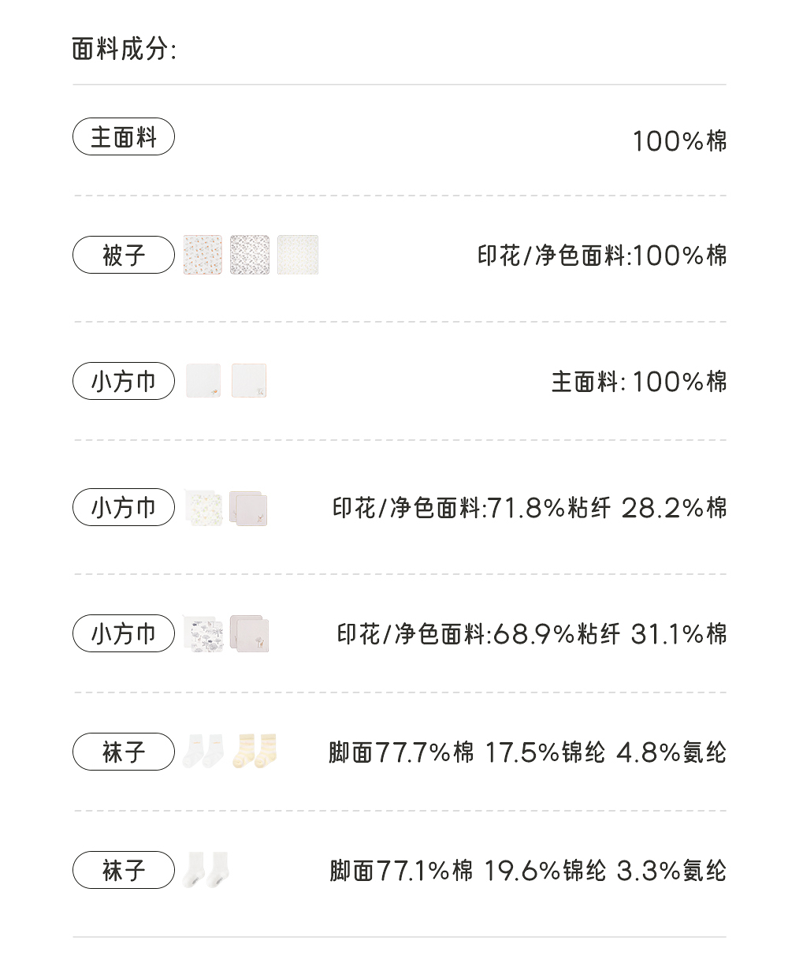Click the 袜子 pill in the 19.6%锦纶 row
Screen dimensions: 788x978
point(124,871)
